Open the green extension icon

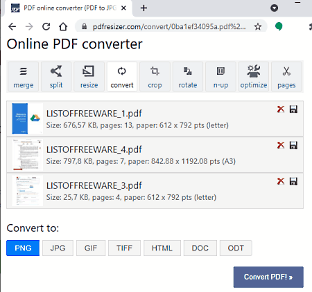[x=279, y=26]
